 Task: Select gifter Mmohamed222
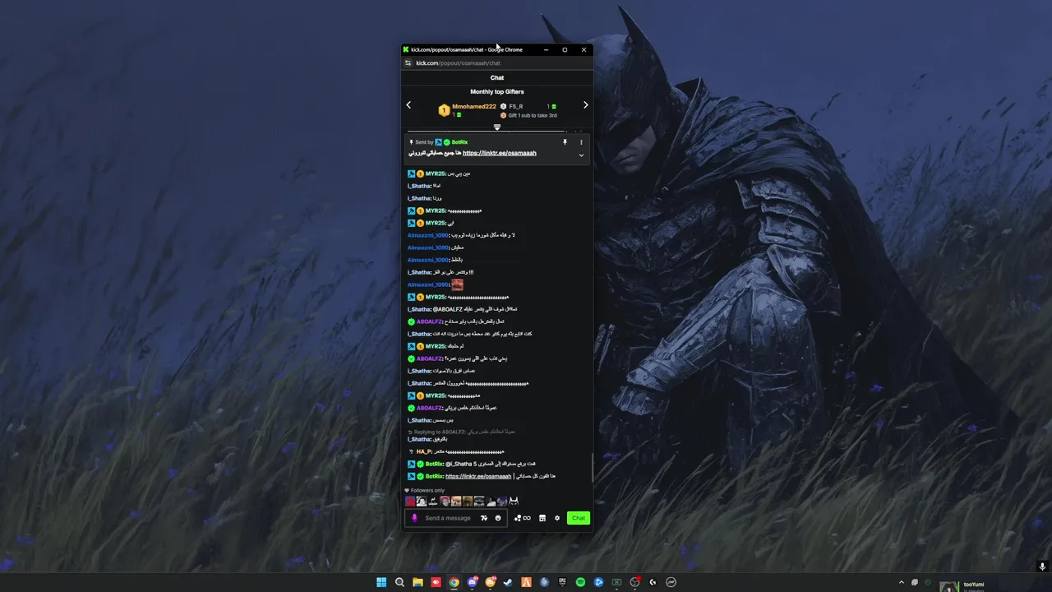click(474, 106)
